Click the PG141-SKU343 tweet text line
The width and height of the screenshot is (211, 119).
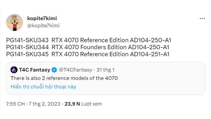coord(89,40)
